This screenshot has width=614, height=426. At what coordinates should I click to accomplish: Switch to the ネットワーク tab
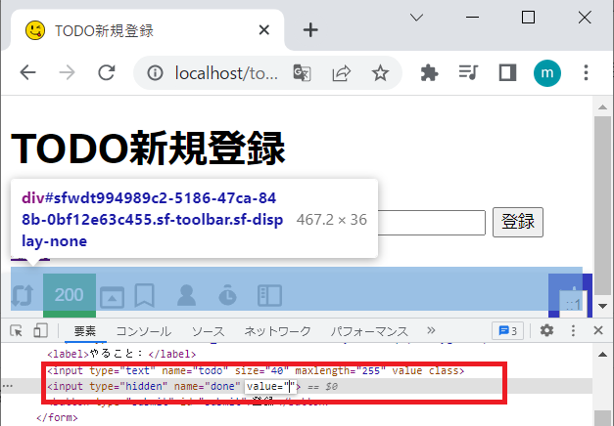277,331
